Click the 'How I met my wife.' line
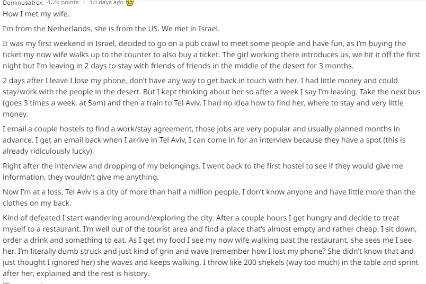Image resolution: width=426 pixels, height=284 pixels. coord(36,14)
